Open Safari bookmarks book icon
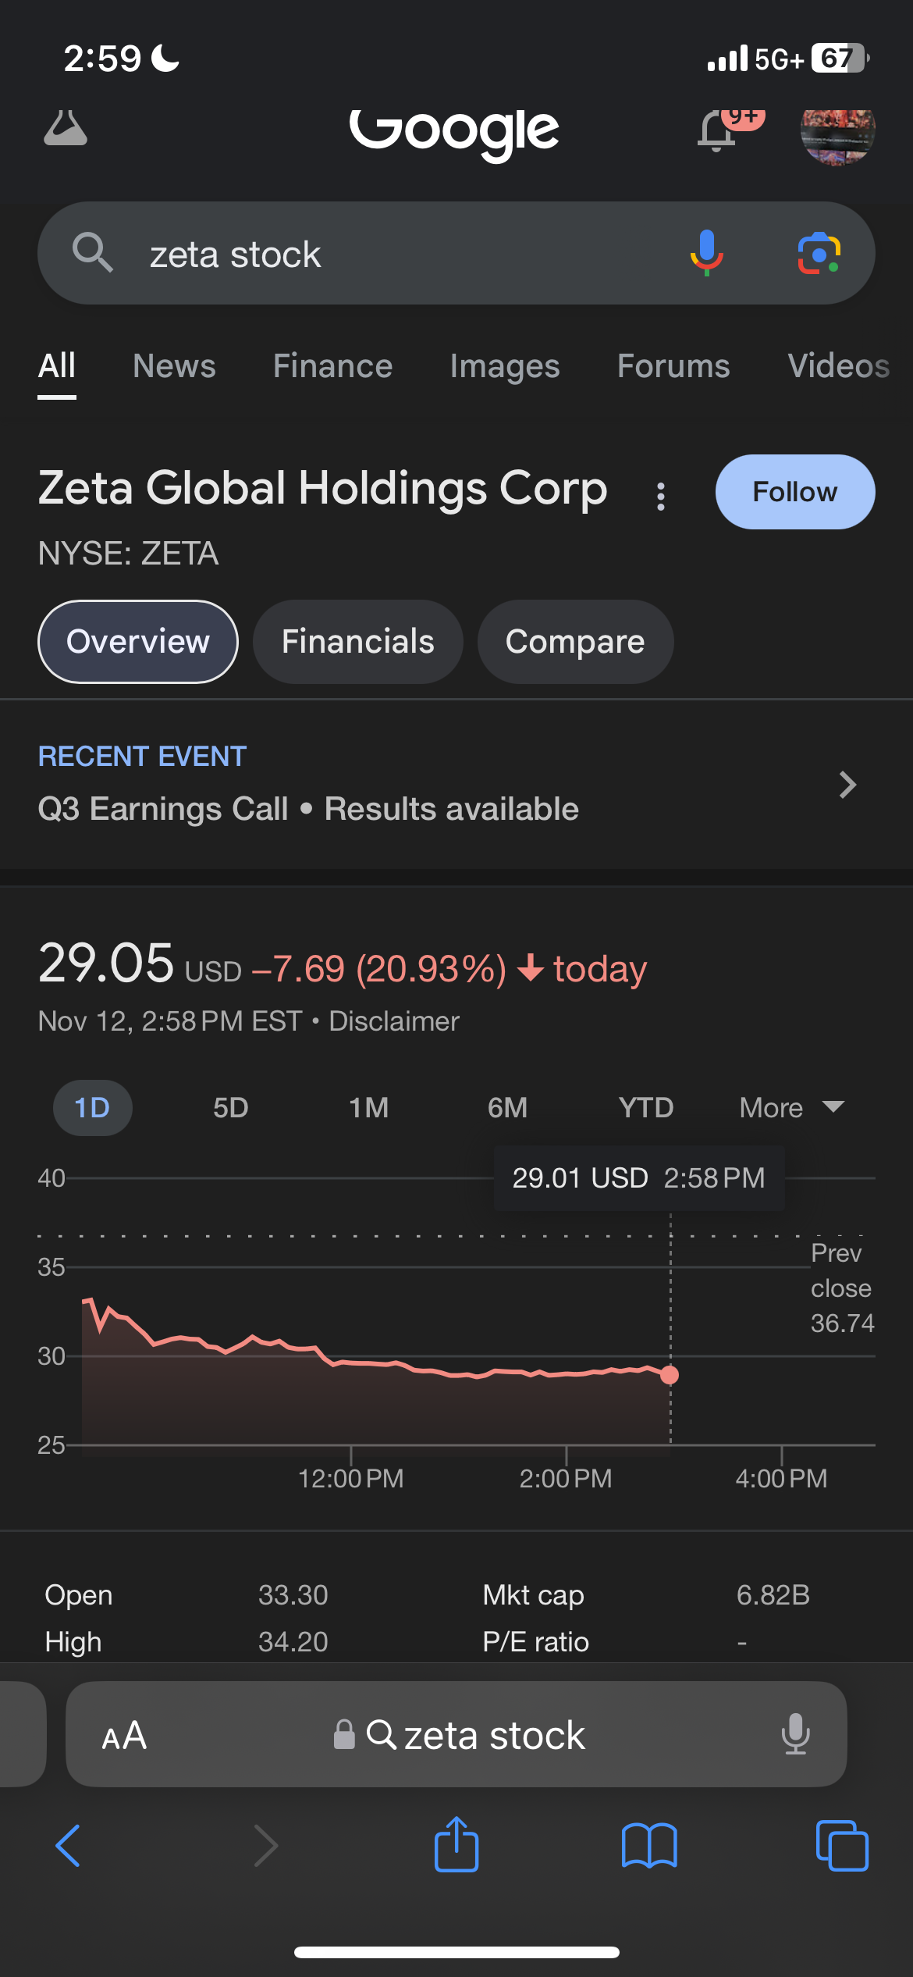913x1977 pixels. 649,1846
